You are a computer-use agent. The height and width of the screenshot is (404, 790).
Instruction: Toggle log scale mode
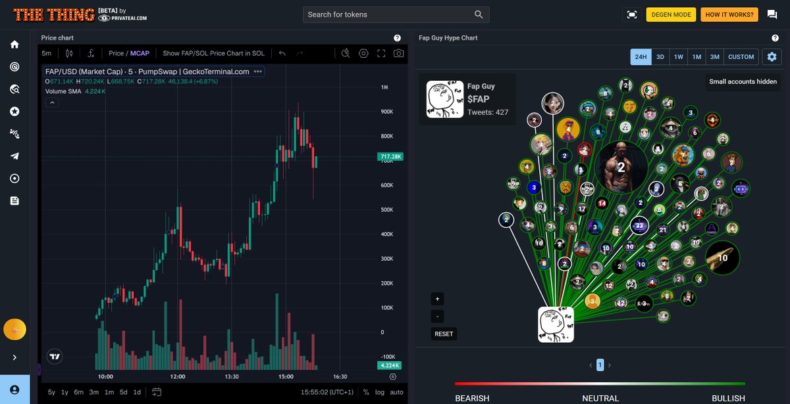point(380,392)
